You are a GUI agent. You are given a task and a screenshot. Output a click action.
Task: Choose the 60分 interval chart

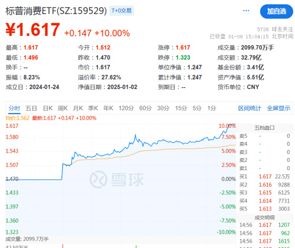(146, 108)
